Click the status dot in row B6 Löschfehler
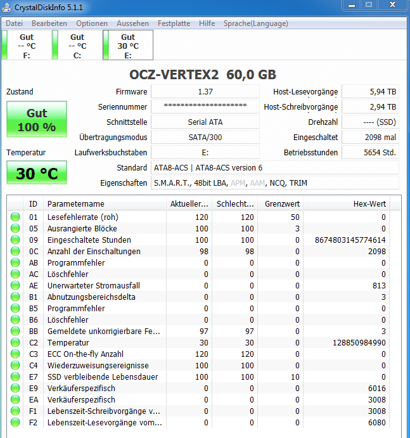 (15, 320)
